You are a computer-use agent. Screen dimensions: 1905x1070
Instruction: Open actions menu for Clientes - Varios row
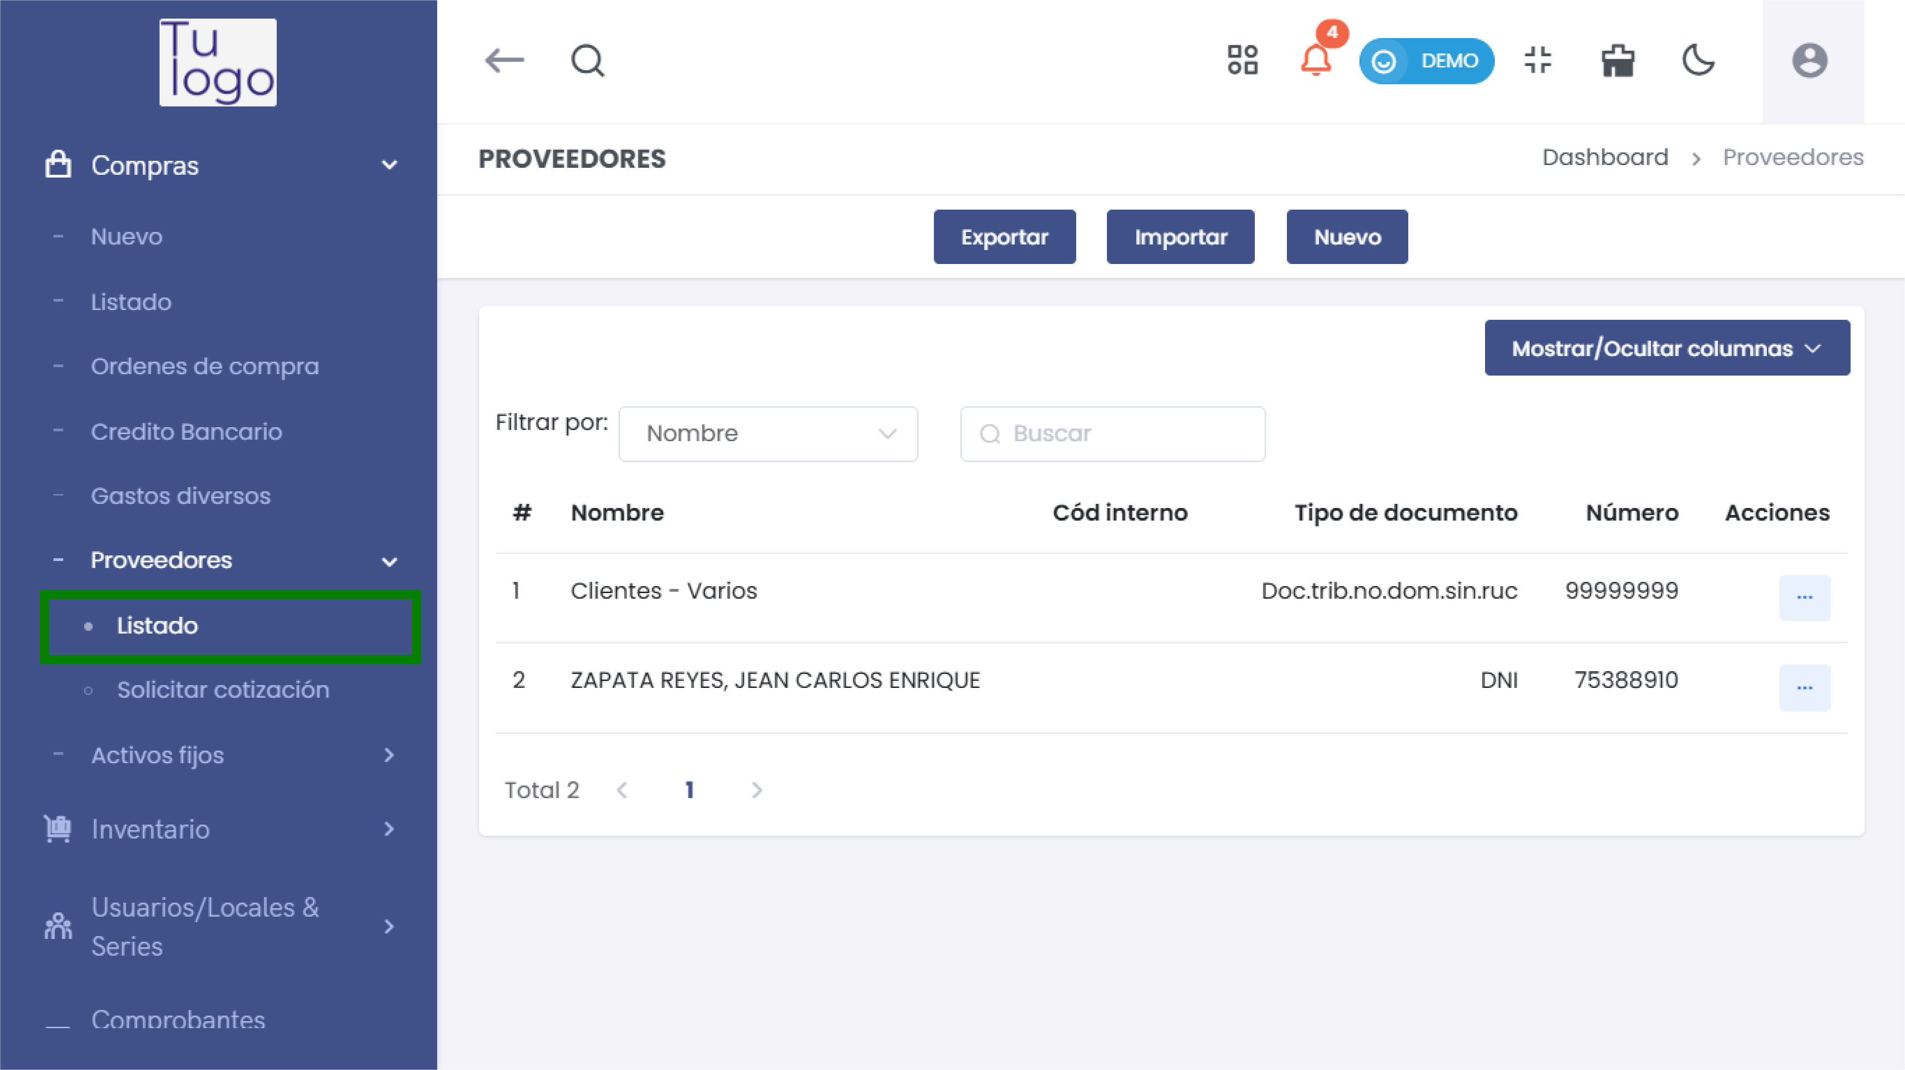1805,597
